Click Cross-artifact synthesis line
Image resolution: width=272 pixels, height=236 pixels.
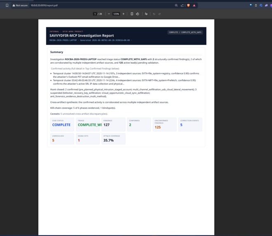tap(109, 102)
